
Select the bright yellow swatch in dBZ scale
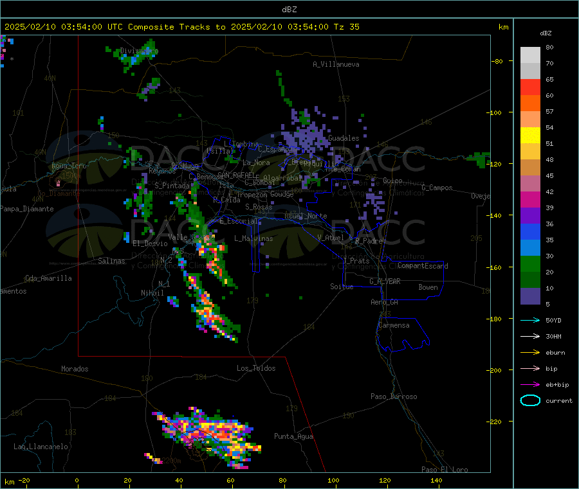[530, 136]
